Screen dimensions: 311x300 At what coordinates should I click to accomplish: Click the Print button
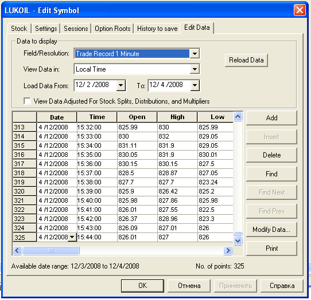(x=271, y=248)
